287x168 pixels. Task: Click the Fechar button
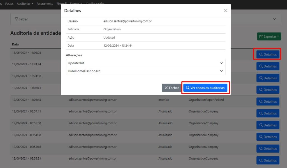tap(172, 88)
